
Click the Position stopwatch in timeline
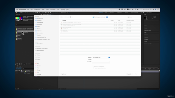coord(25,73)
